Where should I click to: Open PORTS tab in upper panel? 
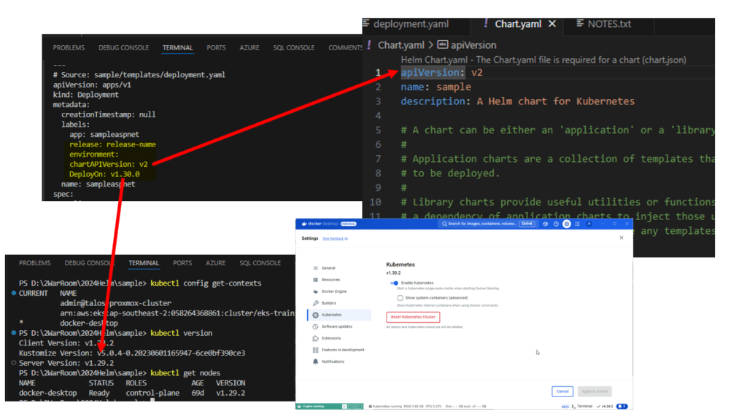216,47
